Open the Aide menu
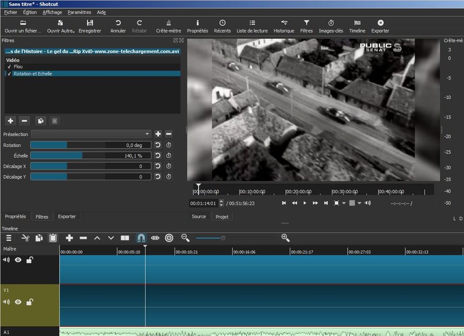 click(x=101, y=12)
